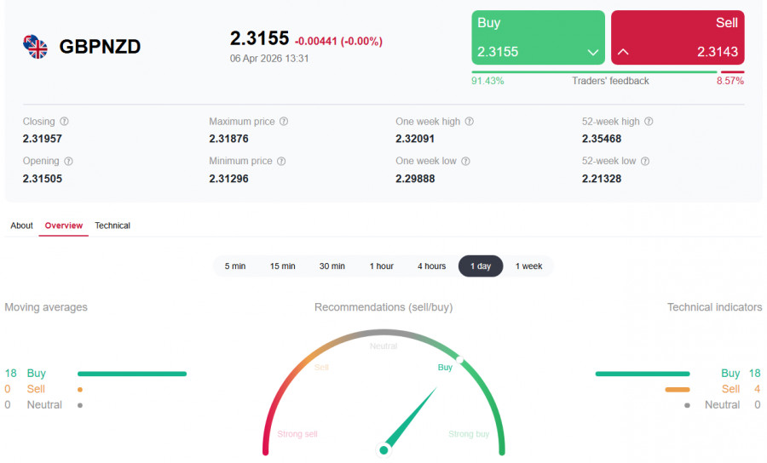Click the Moving averages heading

(x=46, y=307)
